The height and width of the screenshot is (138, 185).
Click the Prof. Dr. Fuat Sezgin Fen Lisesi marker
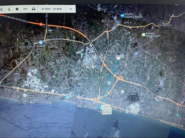coord(122,91)
